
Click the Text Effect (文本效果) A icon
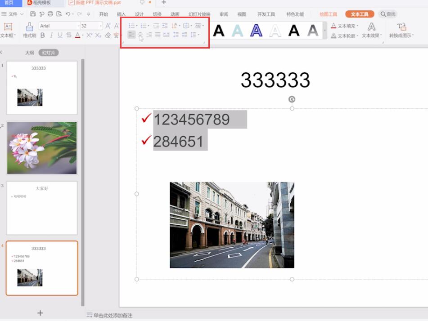[371, 27]
